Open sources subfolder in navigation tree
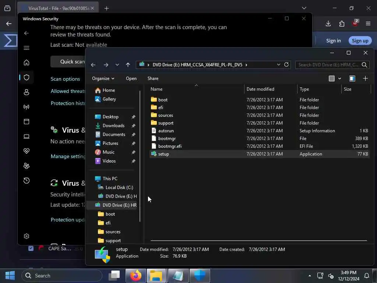The image size is (377, 283). (x=109, y=232)
